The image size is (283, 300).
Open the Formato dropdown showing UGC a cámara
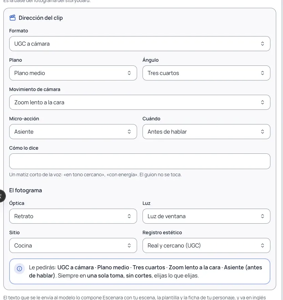(x=140, y=44)
